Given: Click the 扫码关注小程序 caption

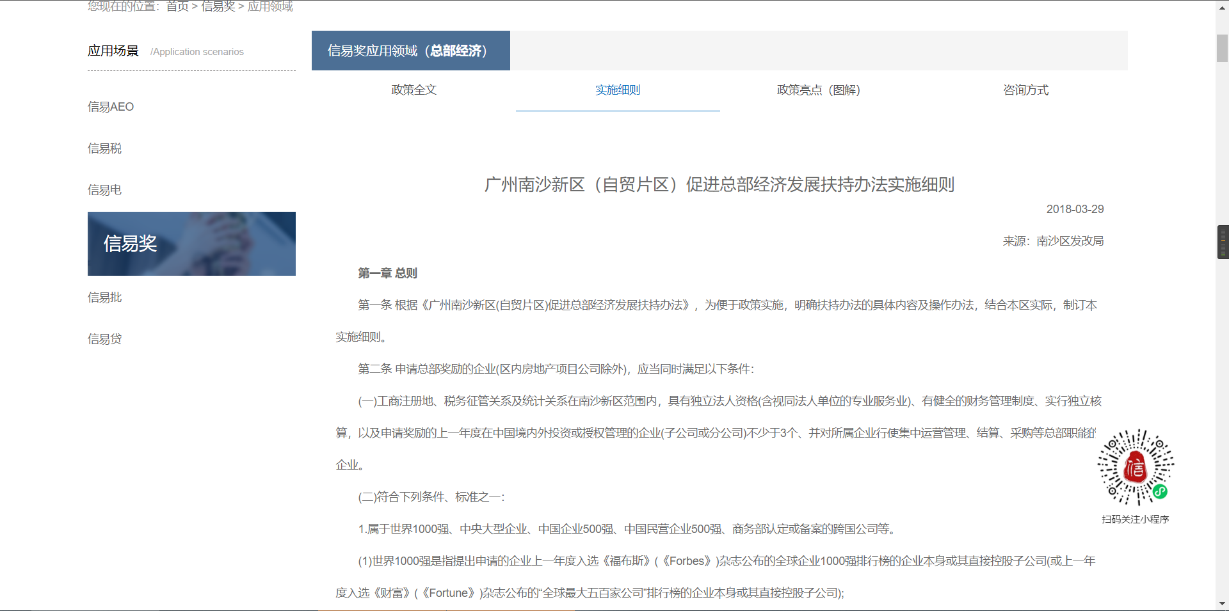Looking at the screenshot, I should (x=1136, y=520).
